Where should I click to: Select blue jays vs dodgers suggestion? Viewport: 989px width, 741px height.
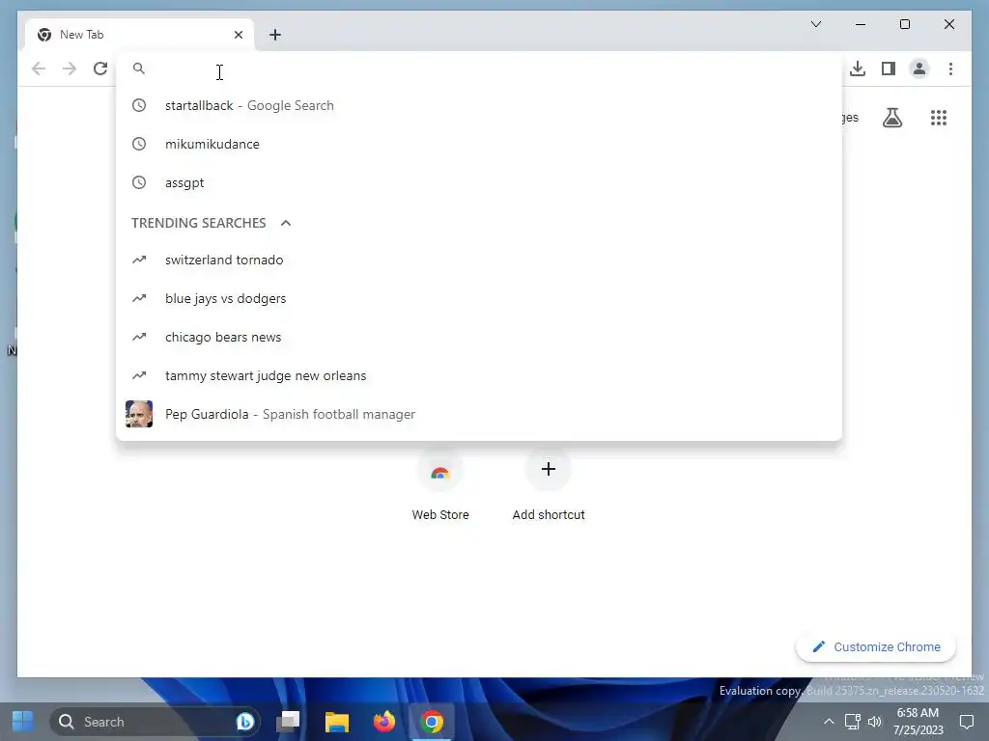click(x=479, y=299)
